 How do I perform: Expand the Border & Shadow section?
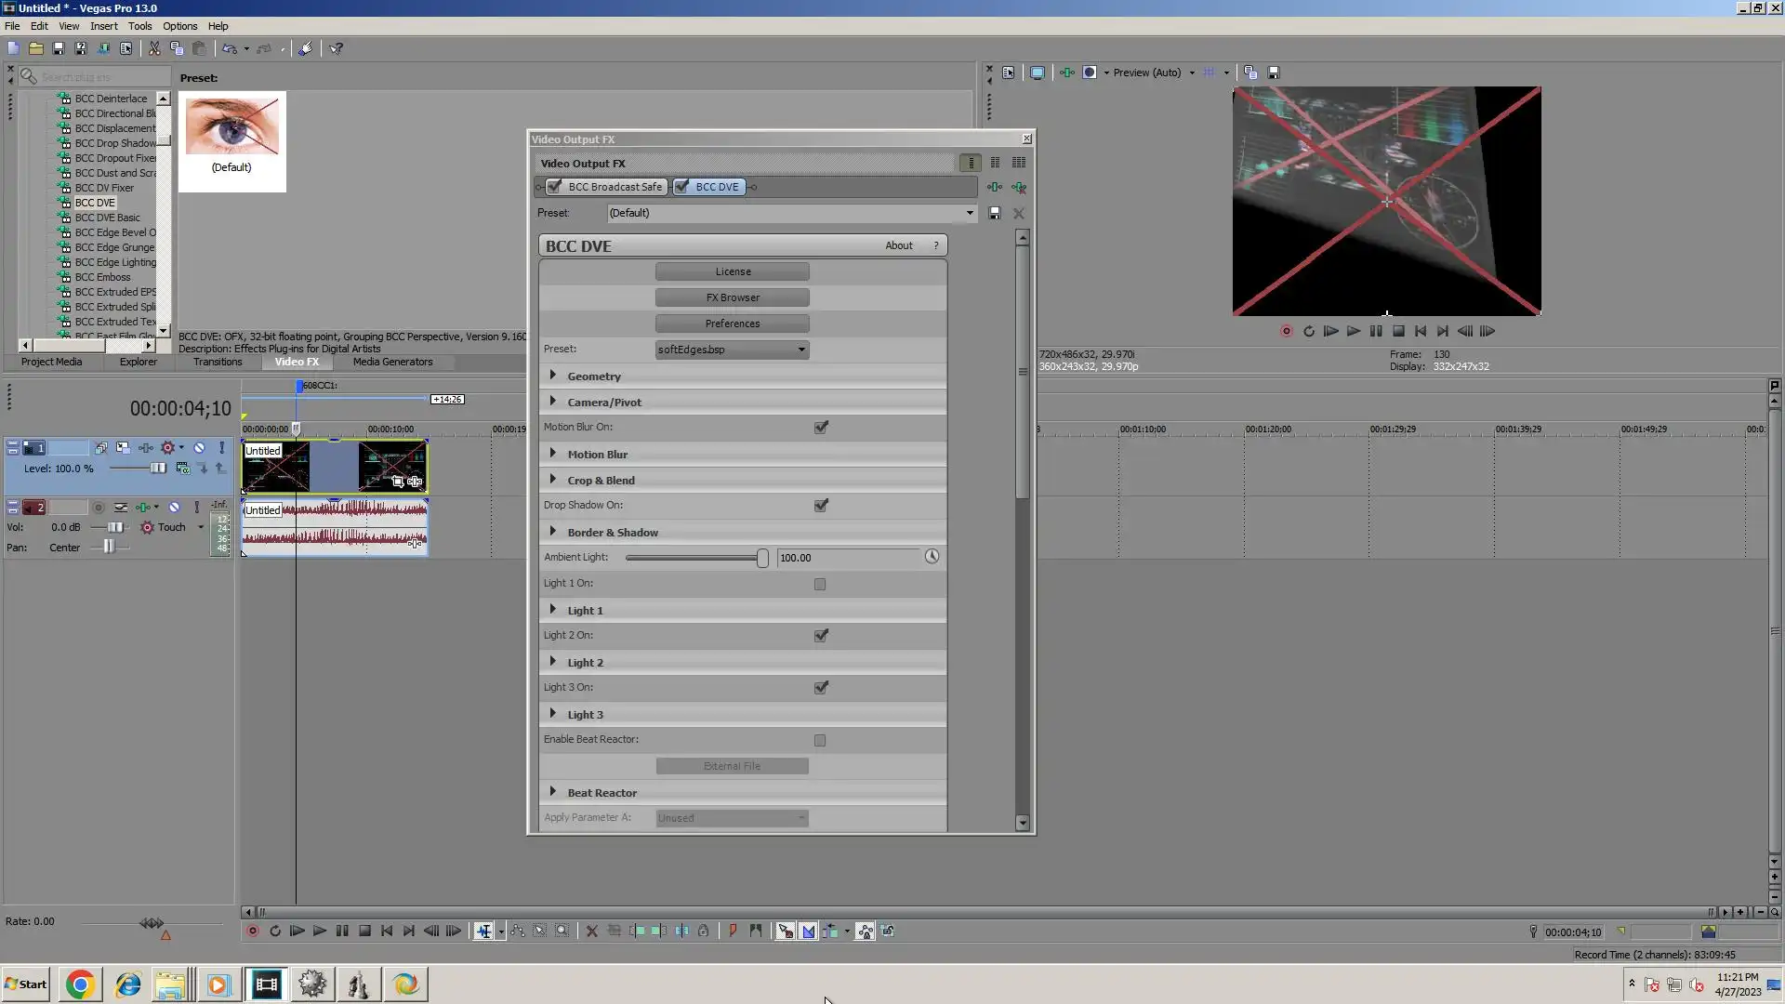pos(553,532)
